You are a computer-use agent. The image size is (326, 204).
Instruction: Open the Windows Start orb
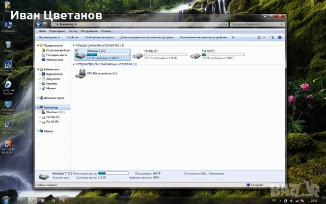click(x=6, y=200)
